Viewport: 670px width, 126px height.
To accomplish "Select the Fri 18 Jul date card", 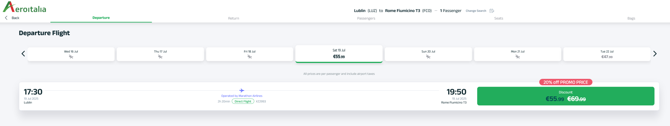I will click(249, 54).
